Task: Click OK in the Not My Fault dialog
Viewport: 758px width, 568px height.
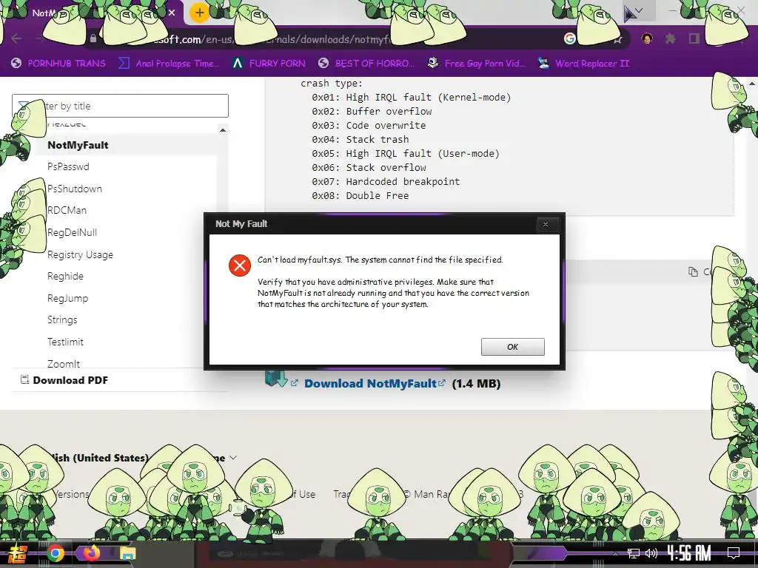Action: 512,347
